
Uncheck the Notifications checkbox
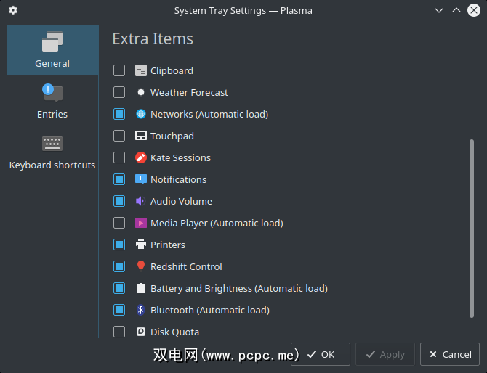coord(119,179)
